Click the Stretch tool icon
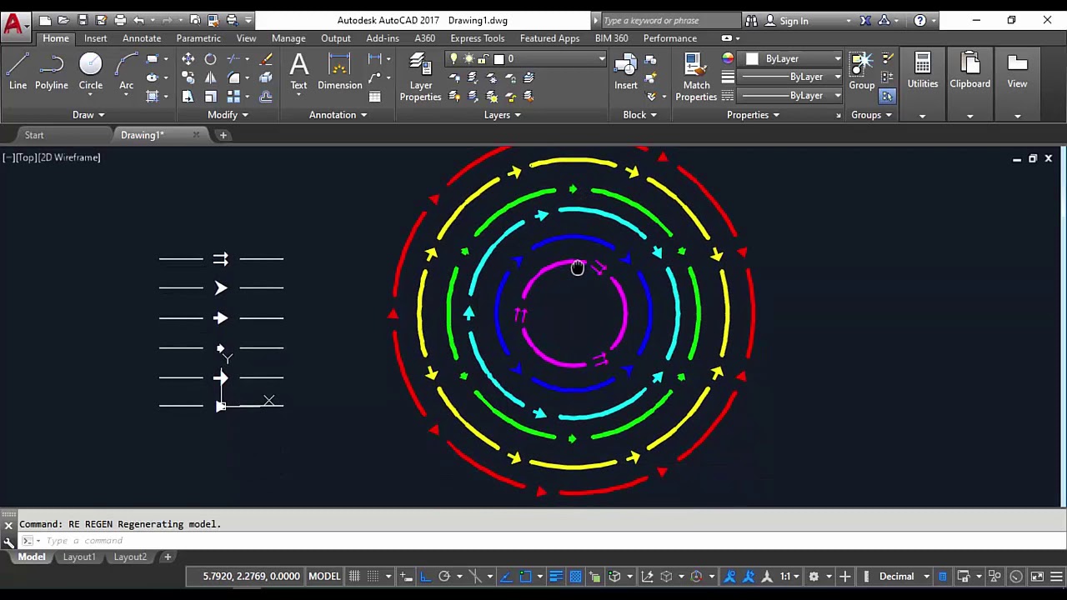Screen dimensions: 1067x600 pyautogui.click(x=188, y=97)
